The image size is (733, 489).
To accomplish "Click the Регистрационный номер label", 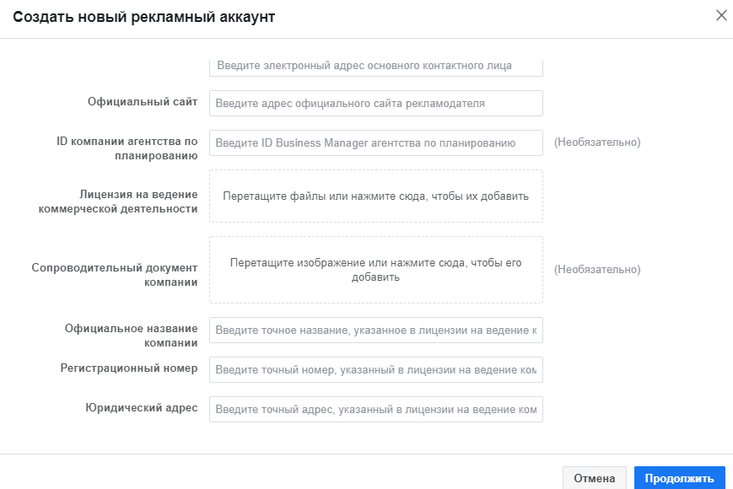I will click(x=128, y=368).
